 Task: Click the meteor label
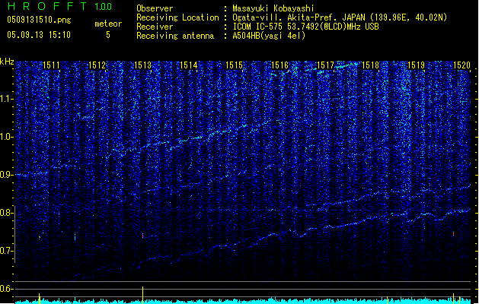[108, 24]
